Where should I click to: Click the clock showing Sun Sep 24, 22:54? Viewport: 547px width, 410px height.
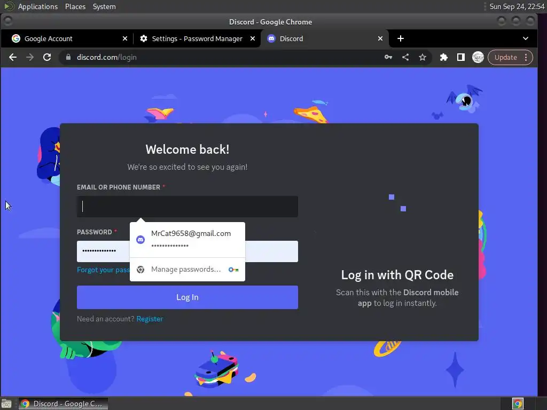click(x=517, y=6)
